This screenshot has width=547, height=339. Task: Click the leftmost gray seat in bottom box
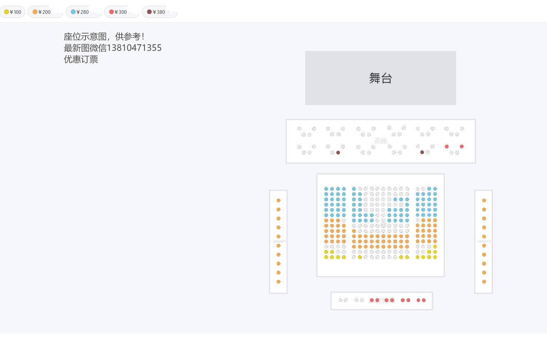pyautogui.click(x=340, y=300)
